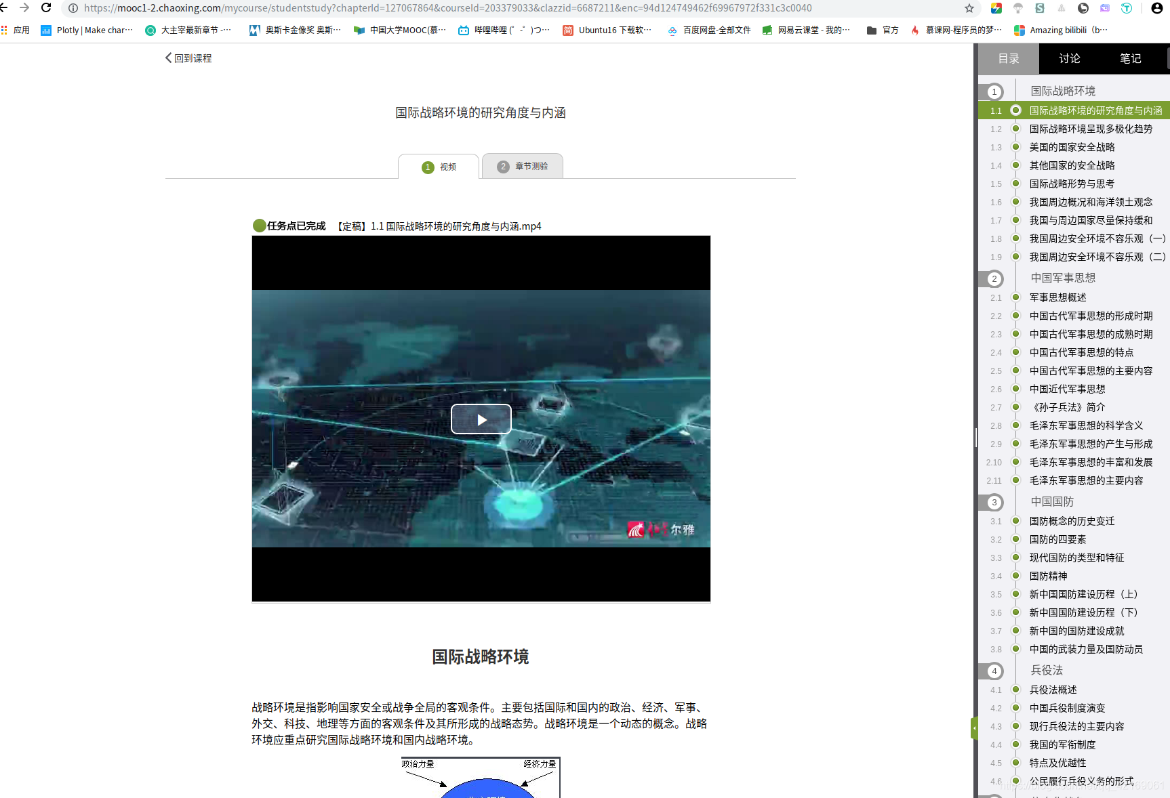1170x798 pixels.
Task: Collapse the sidebar with the green arrow handle
Action: [974, 728]
